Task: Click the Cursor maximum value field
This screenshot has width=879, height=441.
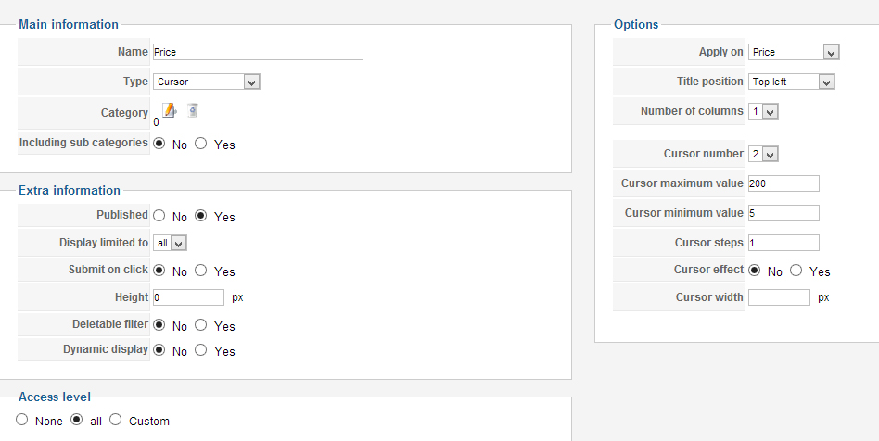Action: (783, 183)
